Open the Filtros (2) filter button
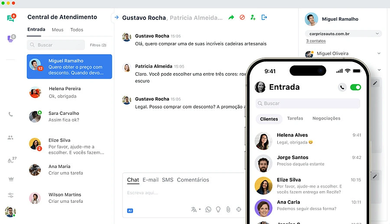 point(98,45)
